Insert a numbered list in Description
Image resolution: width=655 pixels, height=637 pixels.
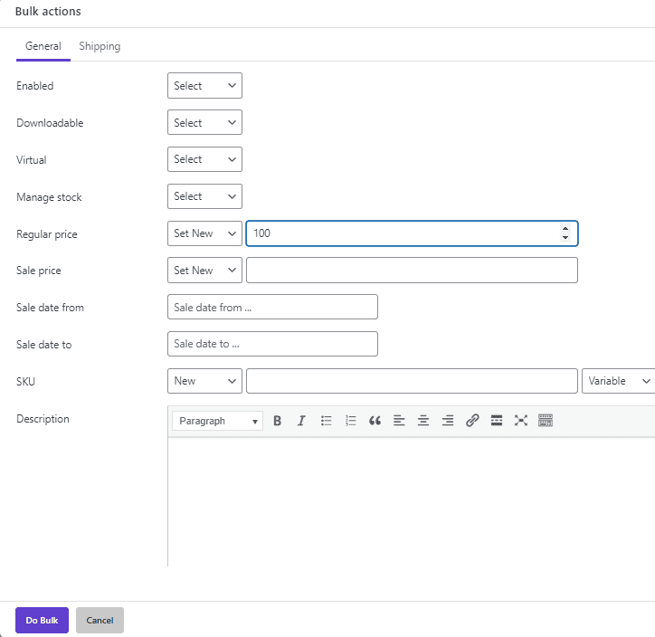click(x=351, y=421)
